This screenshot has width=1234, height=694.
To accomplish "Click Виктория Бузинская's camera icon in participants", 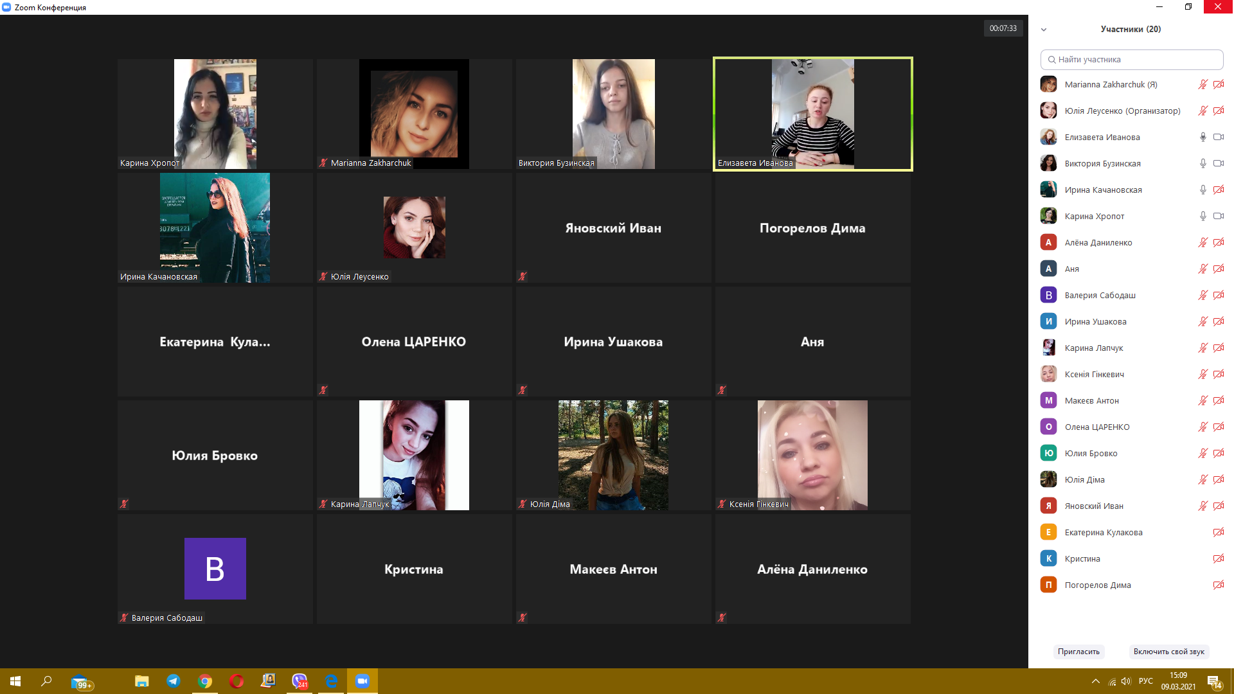I will 1218,163.
